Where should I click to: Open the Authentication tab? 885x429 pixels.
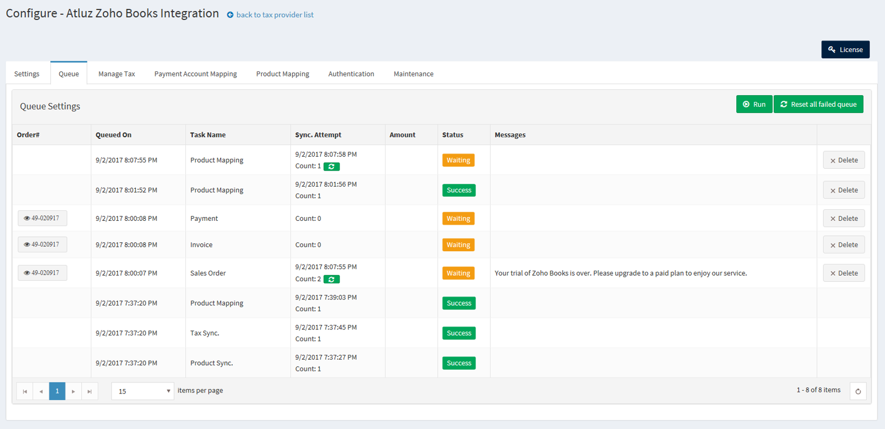click(x=351, y=74)
